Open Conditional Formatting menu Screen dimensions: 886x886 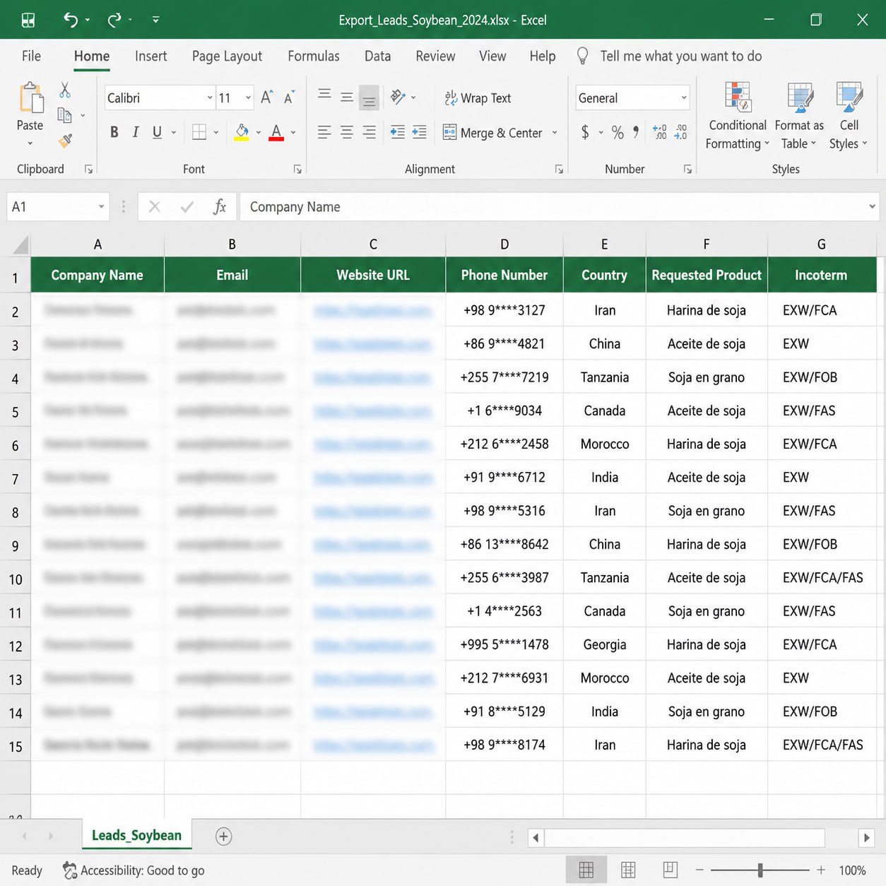(x=738, y=117)
